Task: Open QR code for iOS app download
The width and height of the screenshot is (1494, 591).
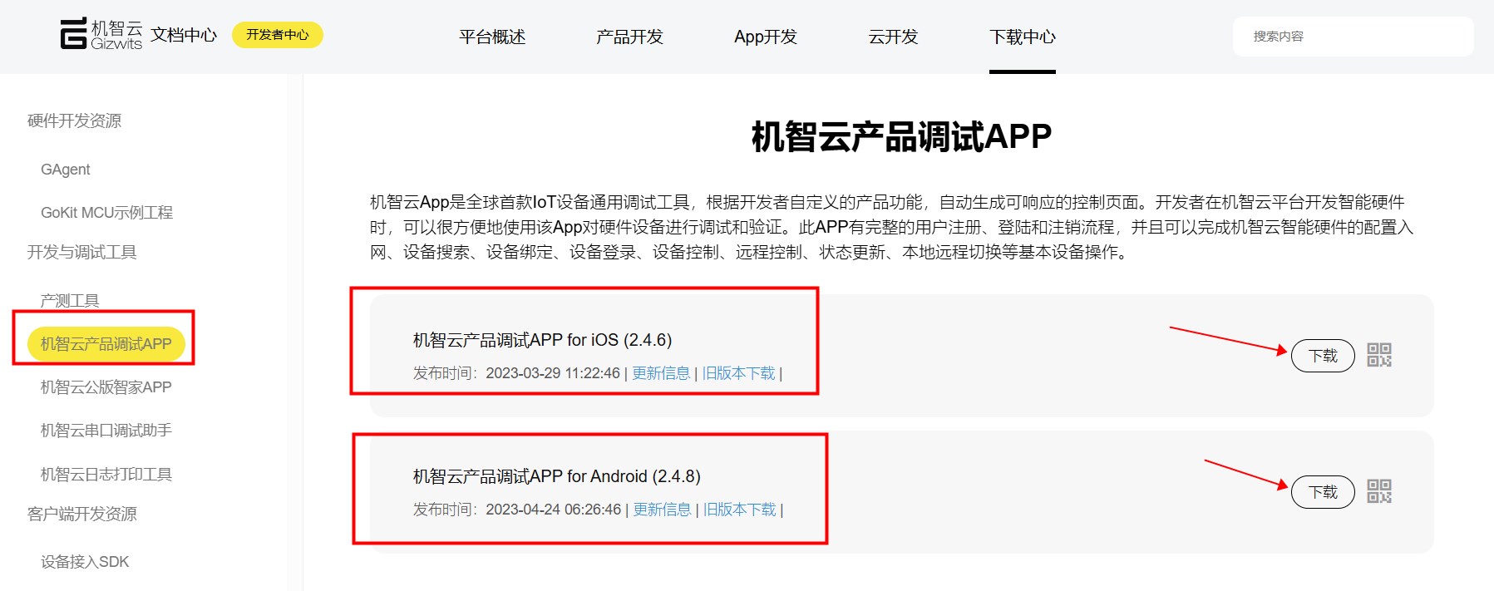Action: pyautogui.click(x=1379, y=355)
